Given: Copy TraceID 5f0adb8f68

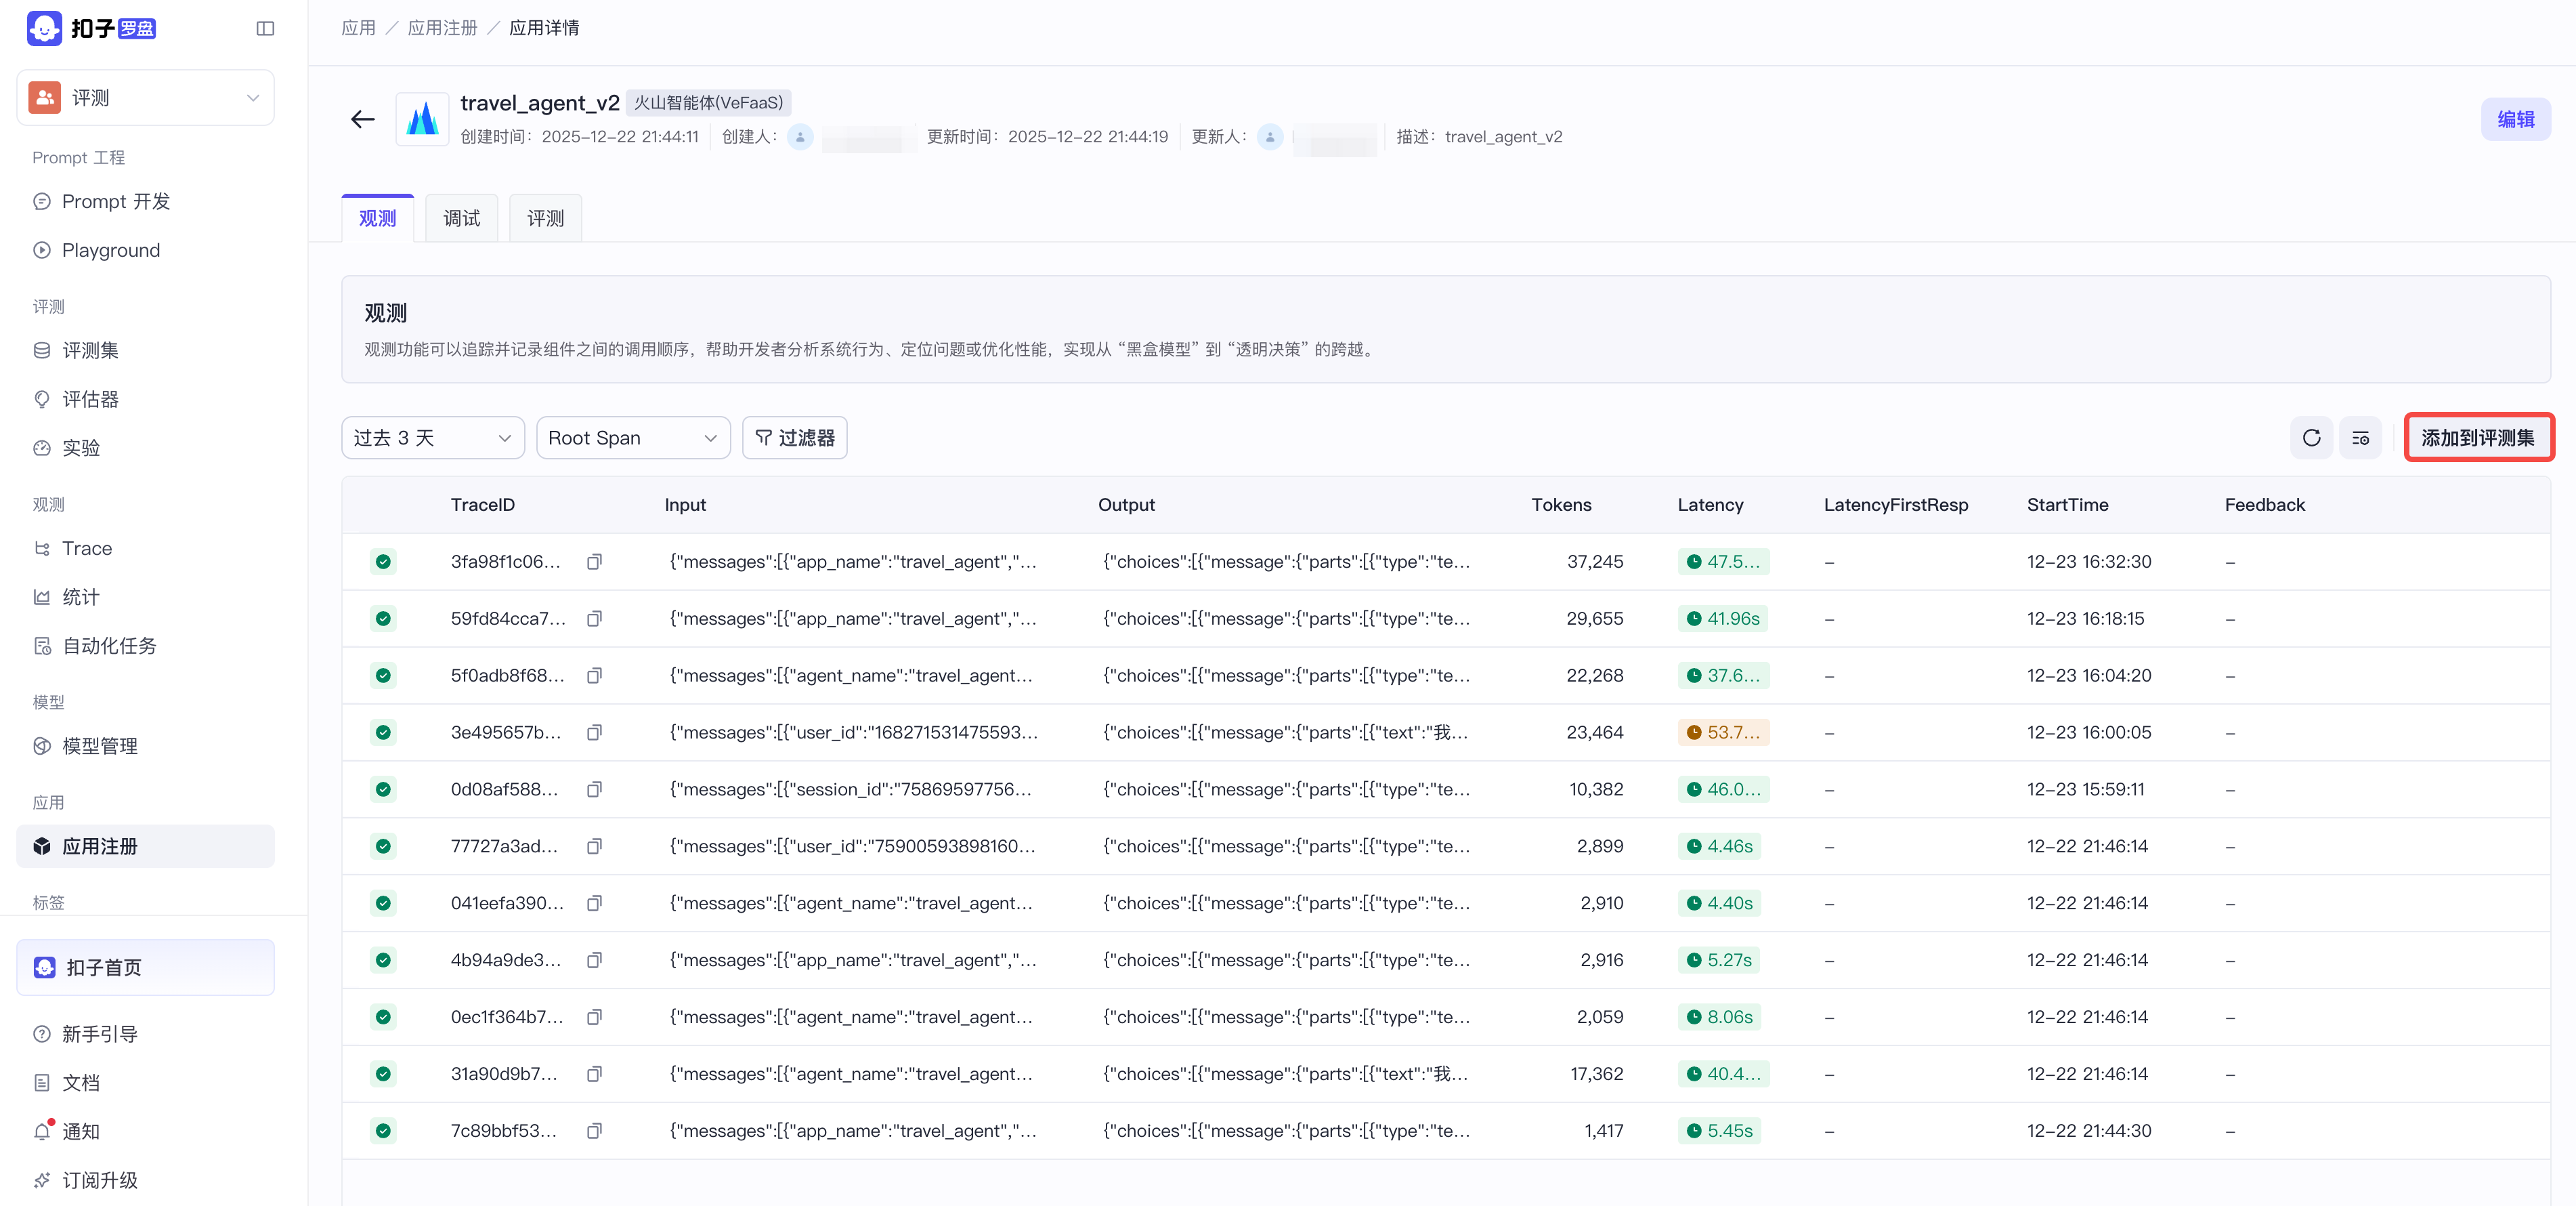Looking at the screenshot, I should coord(594,675).
